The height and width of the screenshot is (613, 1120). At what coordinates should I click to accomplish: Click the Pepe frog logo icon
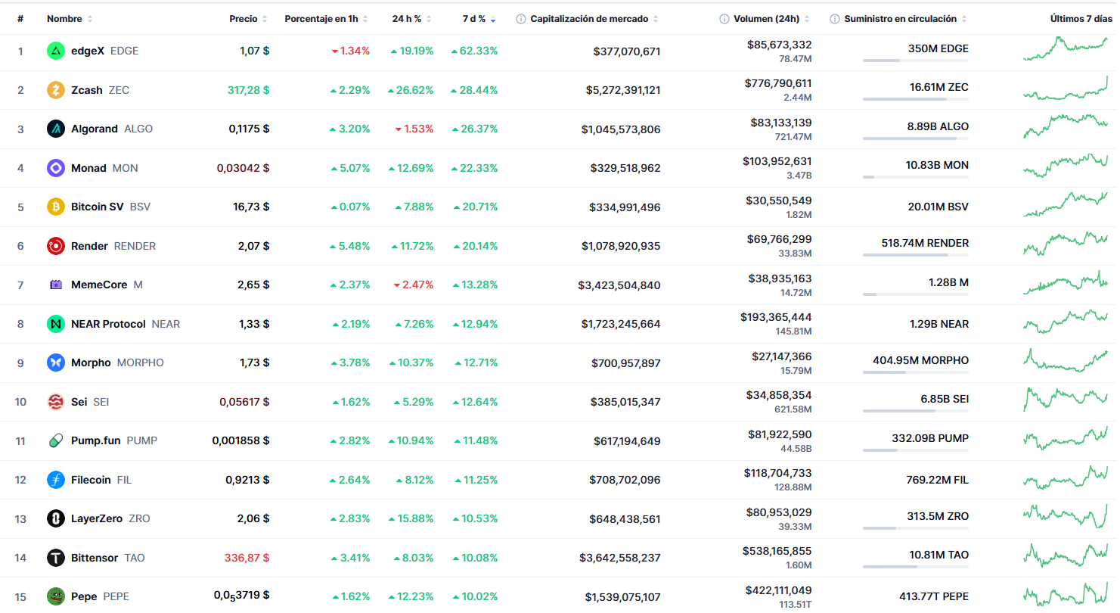pyautogui.click(x=56, y=596)
